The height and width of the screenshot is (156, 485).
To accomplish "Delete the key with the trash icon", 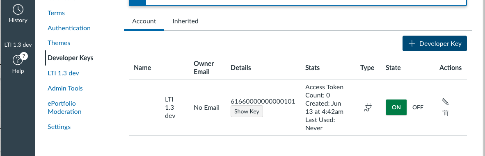I will coord(445,113).
